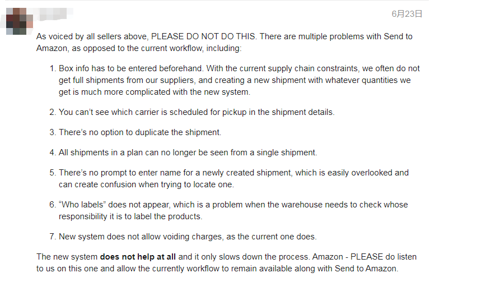Click item about carrier scheduled for pickup
486x282 pixels.
point(197,112)
